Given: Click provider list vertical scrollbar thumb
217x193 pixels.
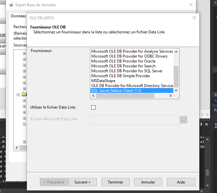Looking at the screenshot, I should click(x=176, y=77).
